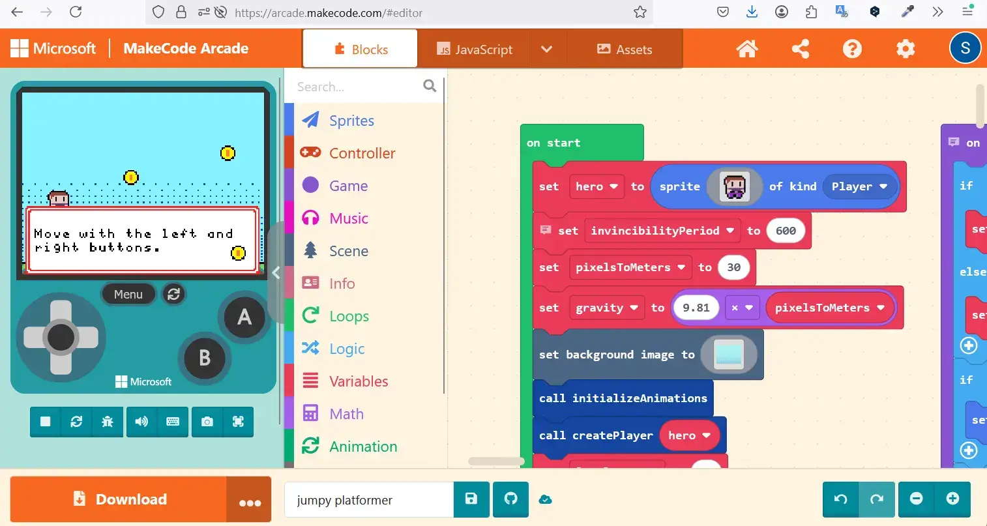Open the Scene category
The width and height of the screenshot is (987, 526).
click(x=365, y=251)
